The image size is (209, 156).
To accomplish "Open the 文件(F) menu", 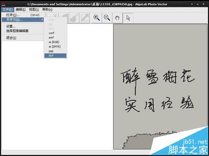I will (8, 10).
